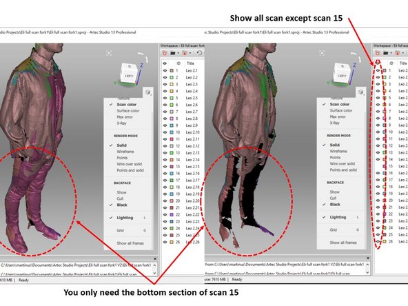Set backface to Show, right window
The image size is (408, 306).
click(x=335, y=192)
